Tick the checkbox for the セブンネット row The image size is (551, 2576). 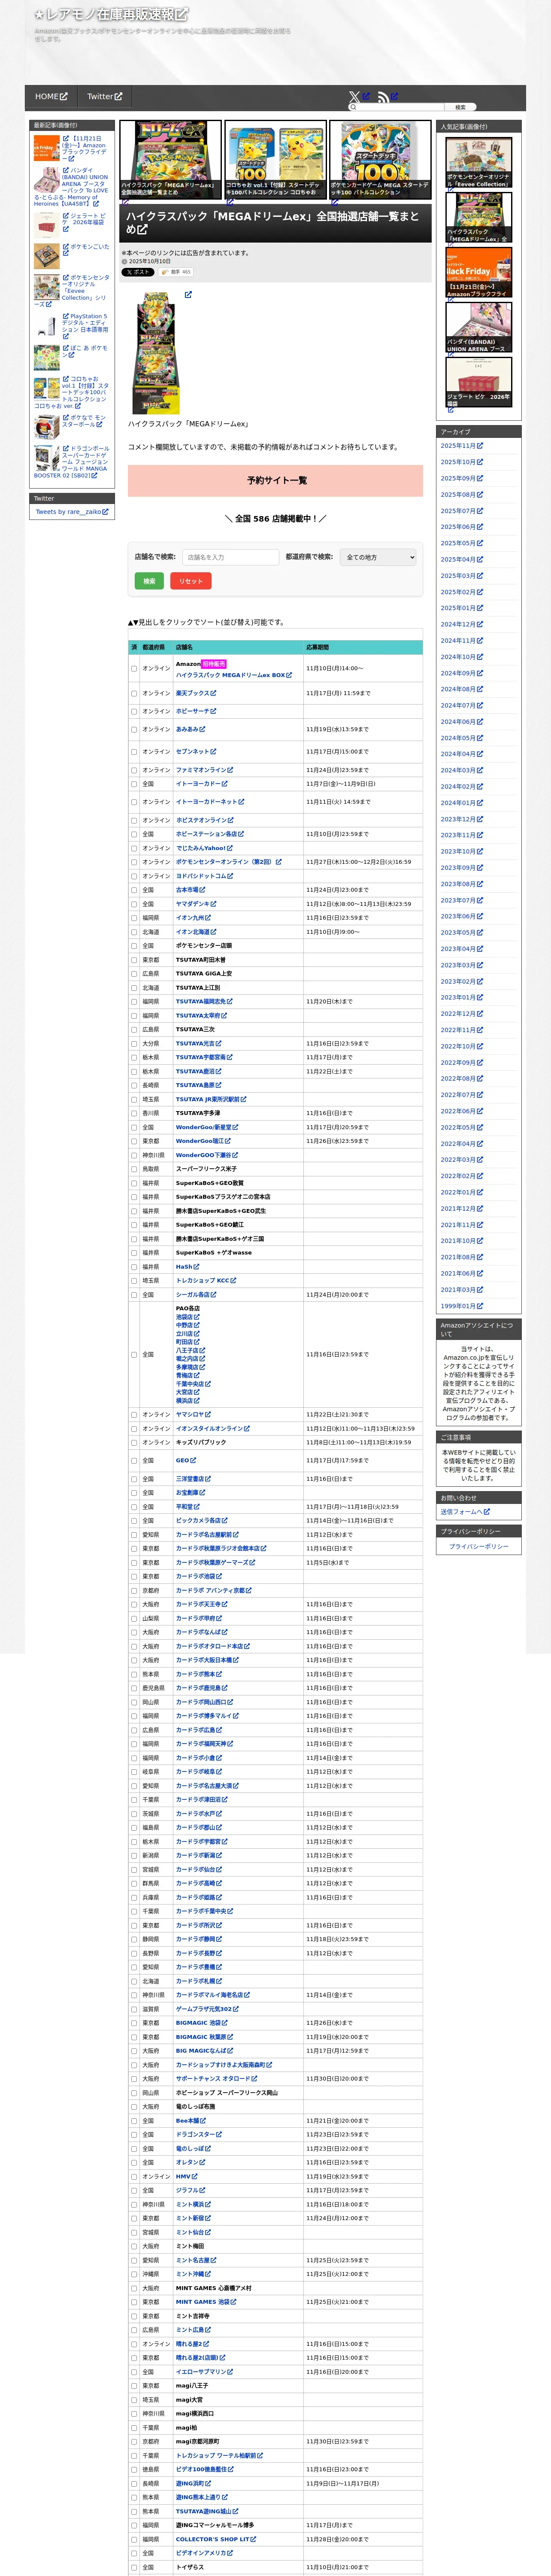[134, 752]
